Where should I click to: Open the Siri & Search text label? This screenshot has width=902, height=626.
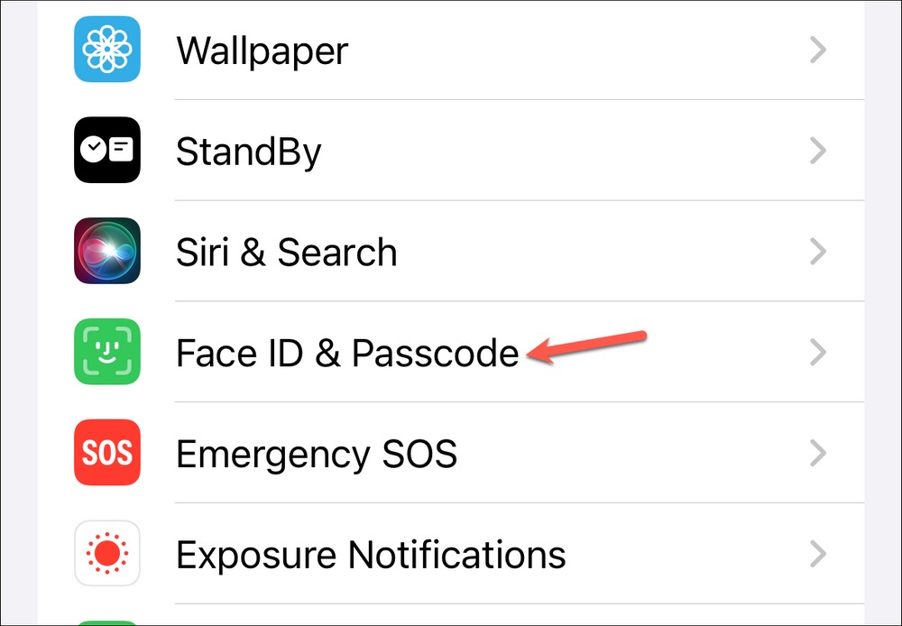(287, 252)
